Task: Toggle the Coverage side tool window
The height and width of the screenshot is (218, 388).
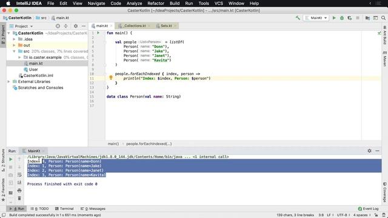Action: (x=385, y=192)
